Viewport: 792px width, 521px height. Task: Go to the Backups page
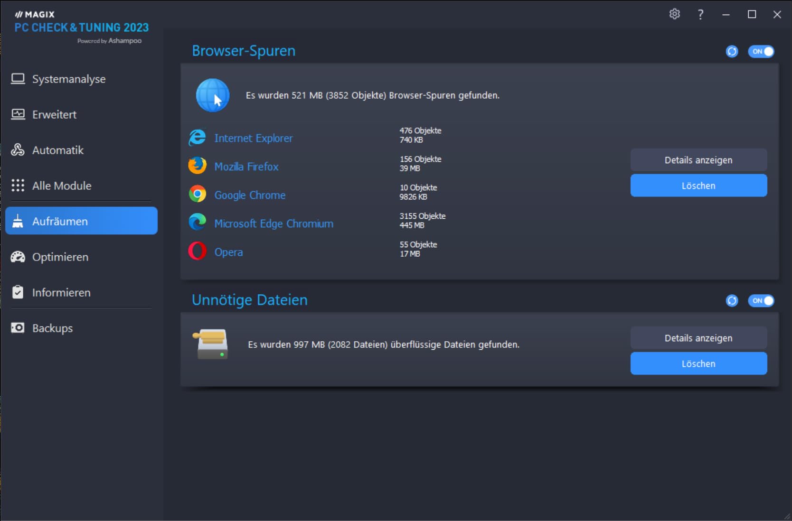pyautogui.click(x=81, y=328)
